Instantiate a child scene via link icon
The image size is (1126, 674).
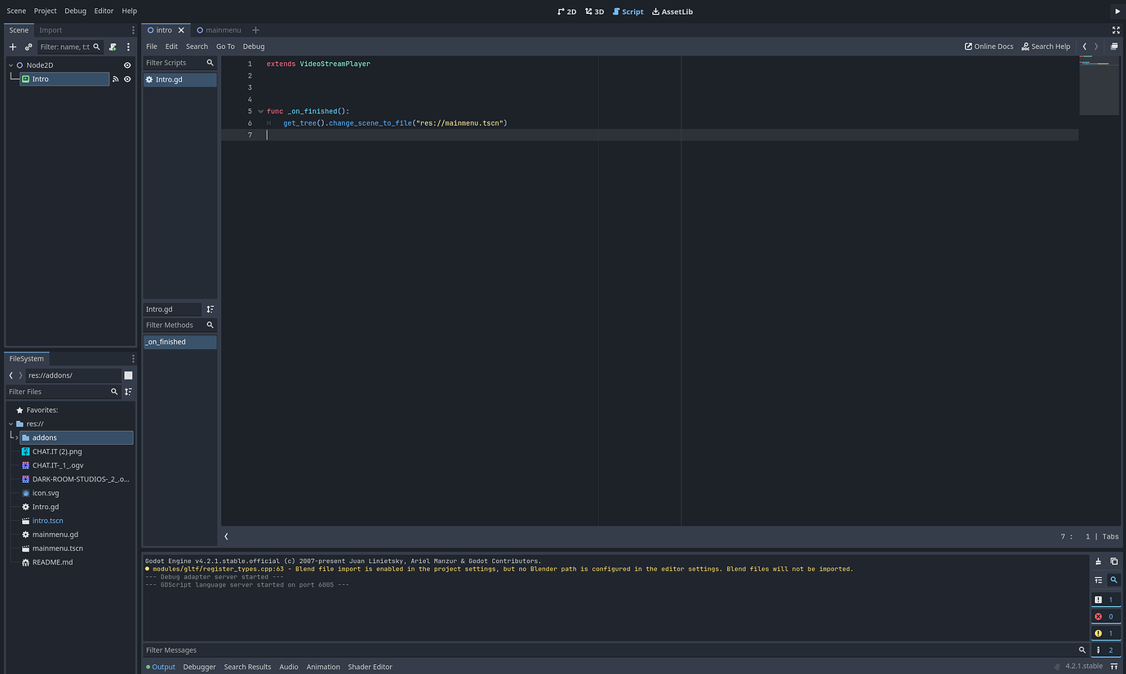29,47
